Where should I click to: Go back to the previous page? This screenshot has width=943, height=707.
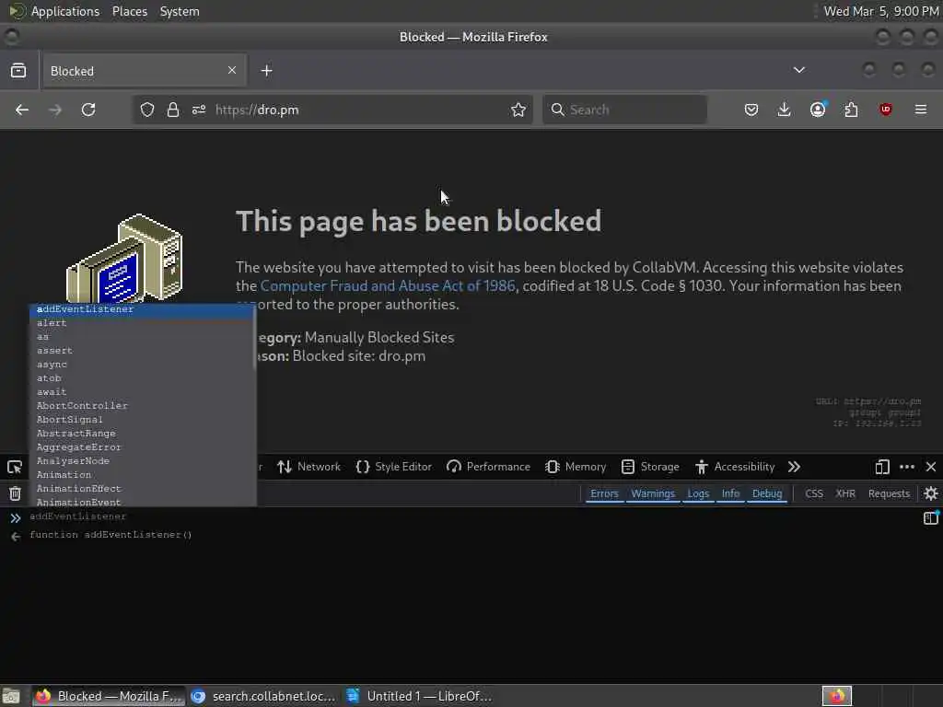[22, 110]
